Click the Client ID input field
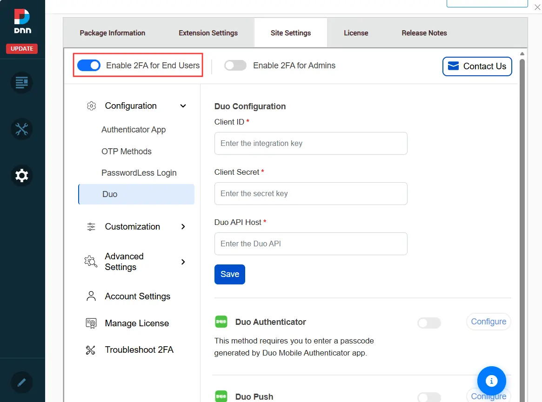Screen dimensions: 542x402 (x=311, y=143)
